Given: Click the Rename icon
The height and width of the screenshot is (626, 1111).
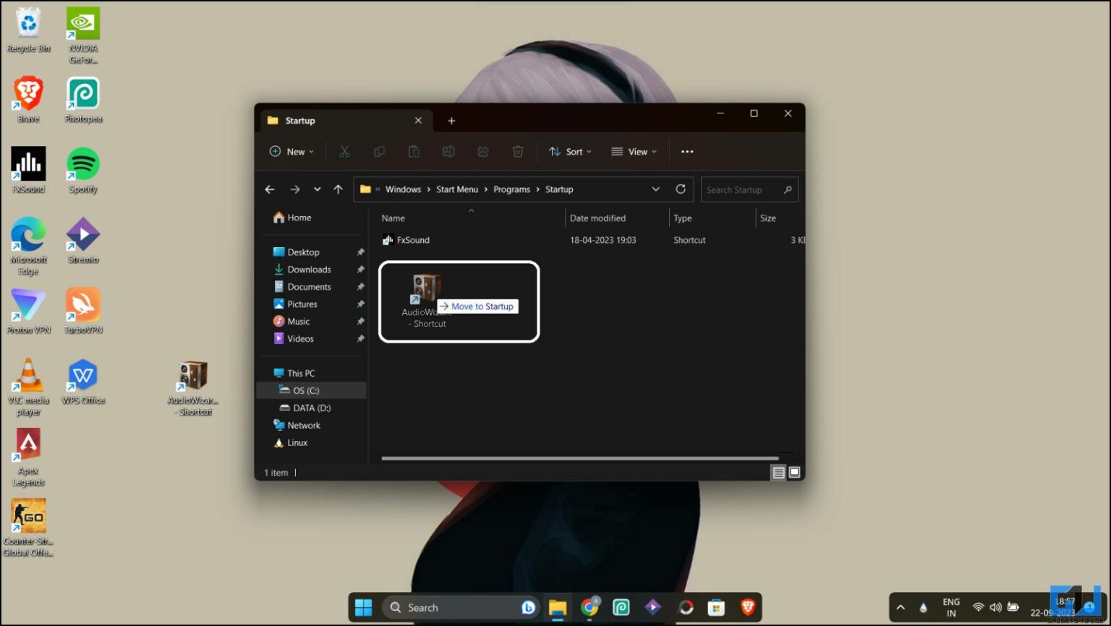Looking at the screenshot, I should coord(448,151).
